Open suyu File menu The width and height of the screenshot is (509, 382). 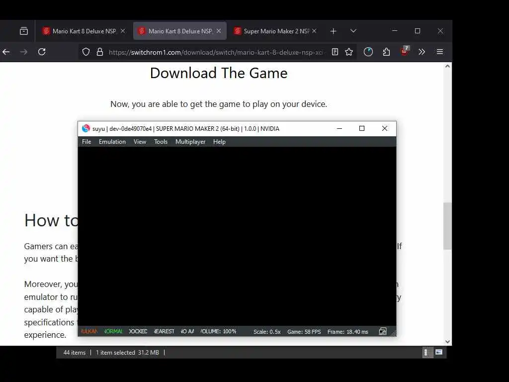(86, 142)
